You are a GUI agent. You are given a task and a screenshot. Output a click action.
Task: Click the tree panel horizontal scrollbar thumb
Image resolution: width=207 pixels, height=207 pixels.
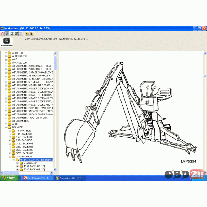click(x=12, y=173)
